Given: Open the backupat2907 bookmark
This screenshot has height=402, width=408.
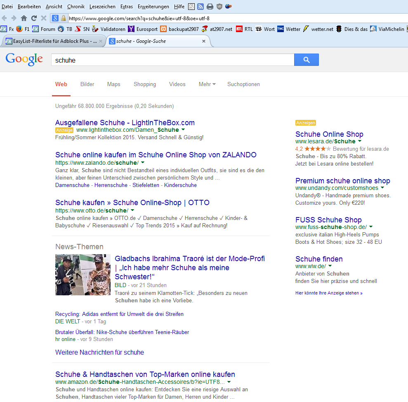Looking at the screenshot, I should (179, 29).
